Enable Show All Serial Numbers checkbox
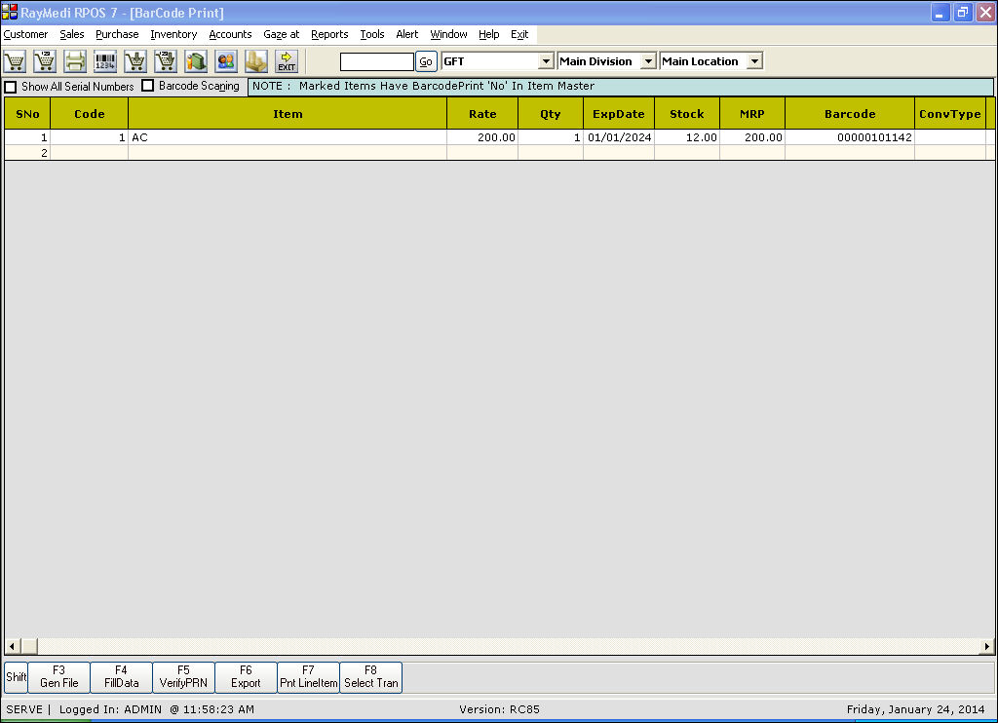998x723 pixels. tap(11, 87)
